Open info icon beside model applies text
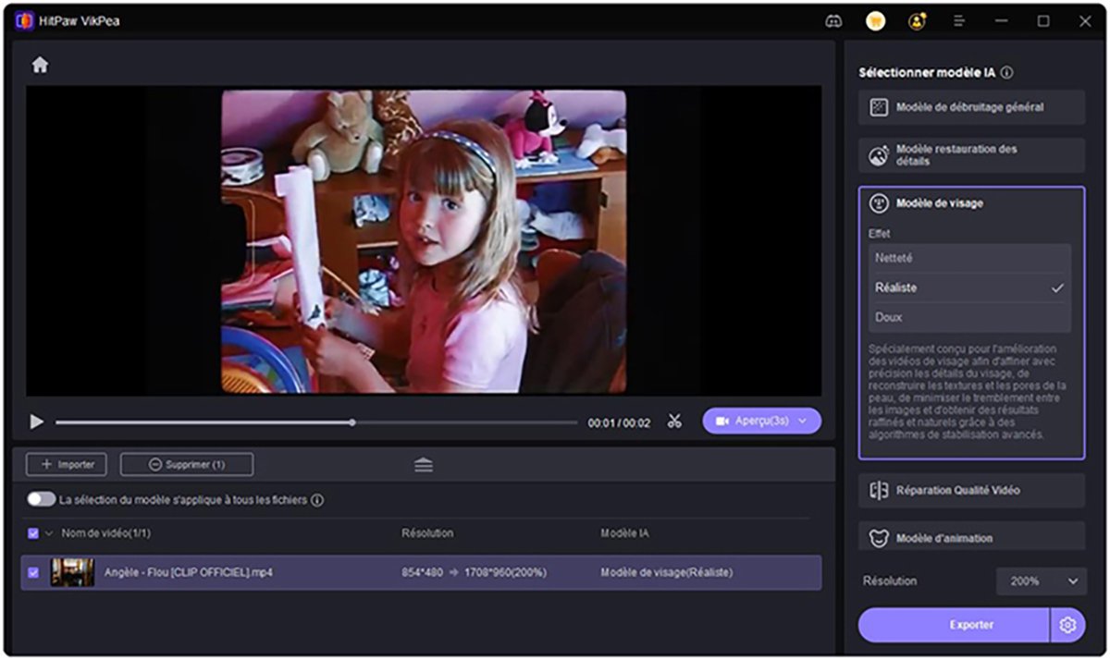 (317, 500)
